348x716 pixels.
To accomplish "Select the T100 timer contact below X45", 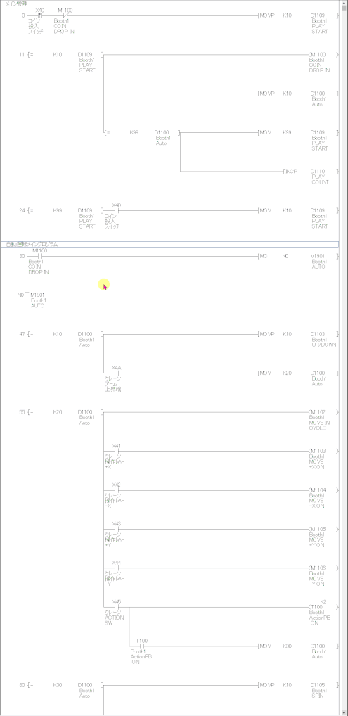I will (x=142, y=646).
